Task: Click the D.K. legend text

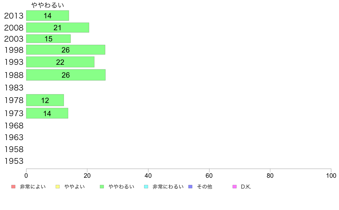Action: 246,187
